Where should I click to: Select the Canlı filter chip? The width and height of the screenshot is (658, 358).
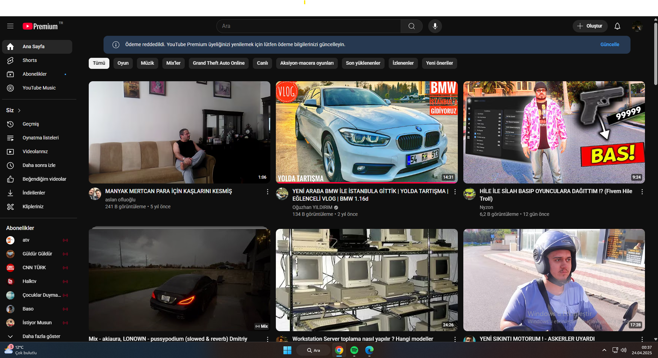tap(262, 63)
